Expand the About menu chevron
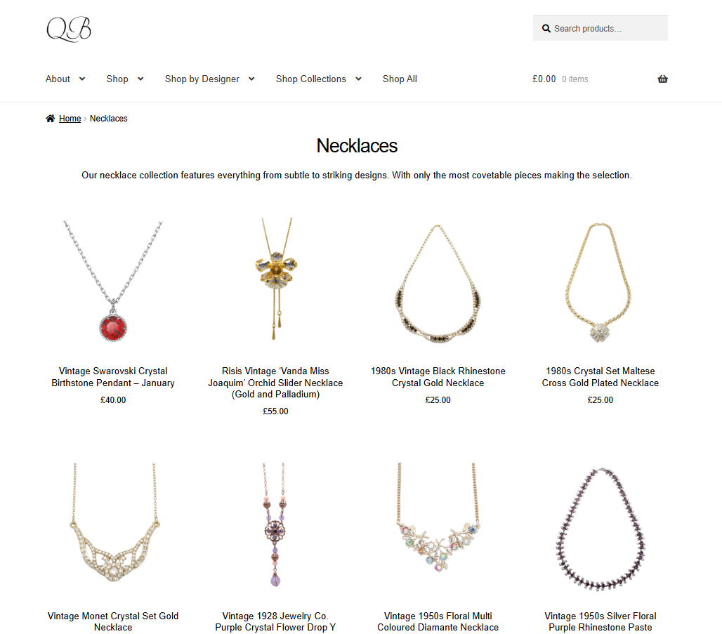The width and height of the screenshot is (722, 634). (x=82, y=79)
